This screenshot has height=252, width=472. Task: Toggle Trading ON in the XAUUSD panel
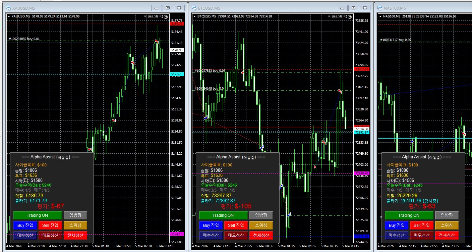point(38,215)
